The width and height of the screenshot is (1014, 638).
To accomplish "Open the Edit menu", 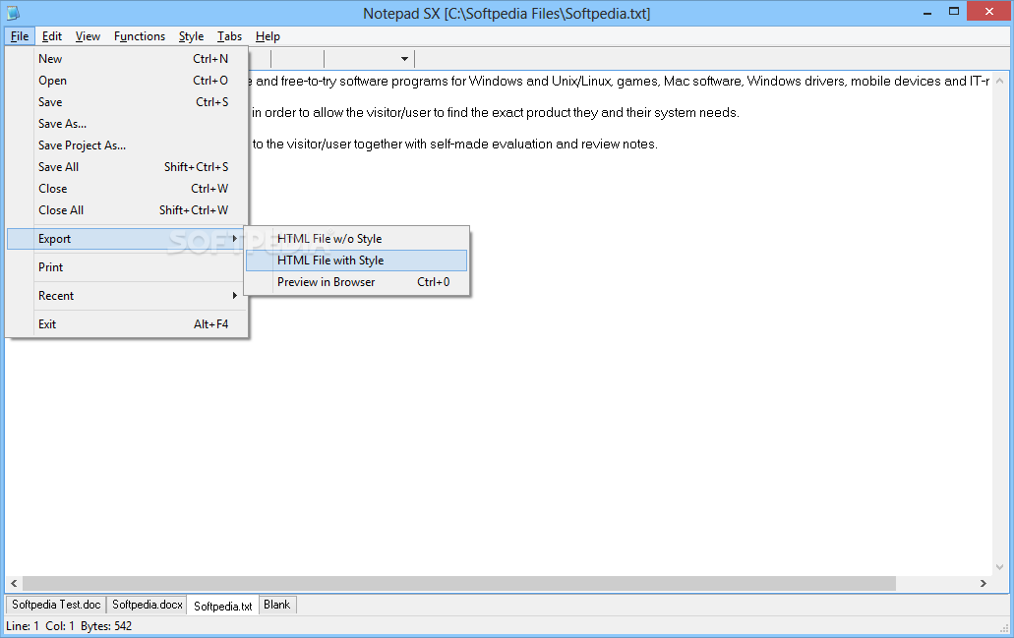I will coord(52,36).
